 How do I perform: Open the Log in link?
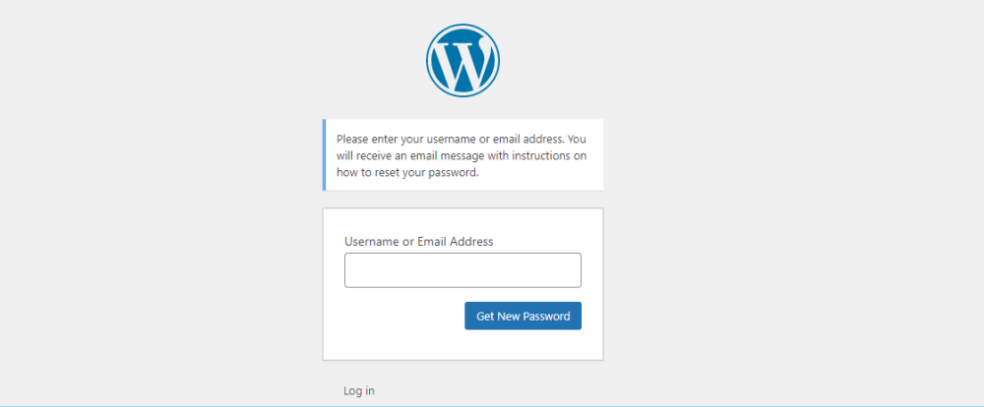click(x=358, y=391)
